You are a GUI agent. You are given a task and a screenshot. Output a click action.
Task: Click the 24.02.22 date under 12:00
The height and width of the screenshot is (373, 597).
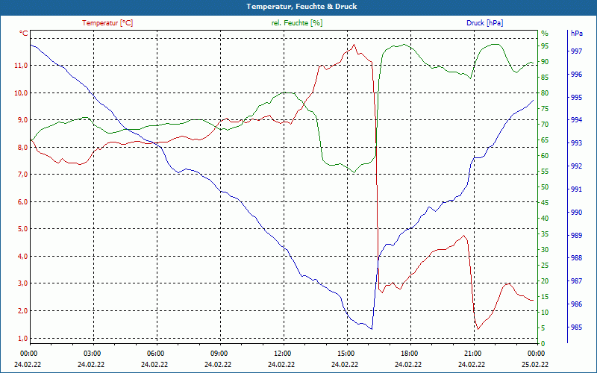[x=281, y=365]
